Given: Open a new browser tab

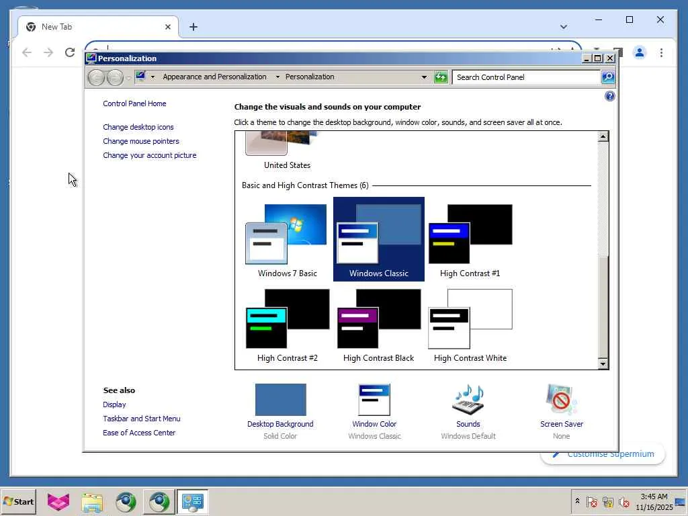Looking at the screenshot, I should tap(193, 27).
